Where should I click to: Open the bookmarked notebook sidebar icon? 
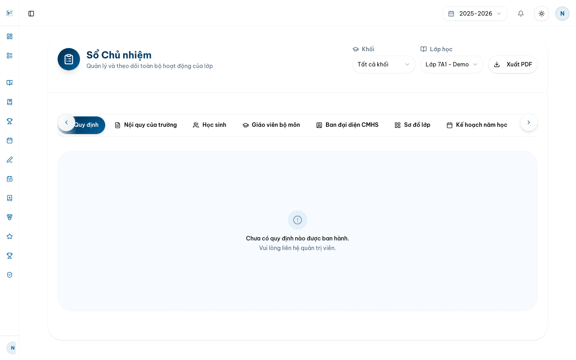pos(10,102)
